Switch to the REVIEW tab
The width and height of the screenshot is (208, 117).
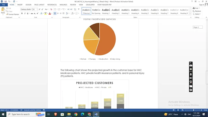pos(73,5)
